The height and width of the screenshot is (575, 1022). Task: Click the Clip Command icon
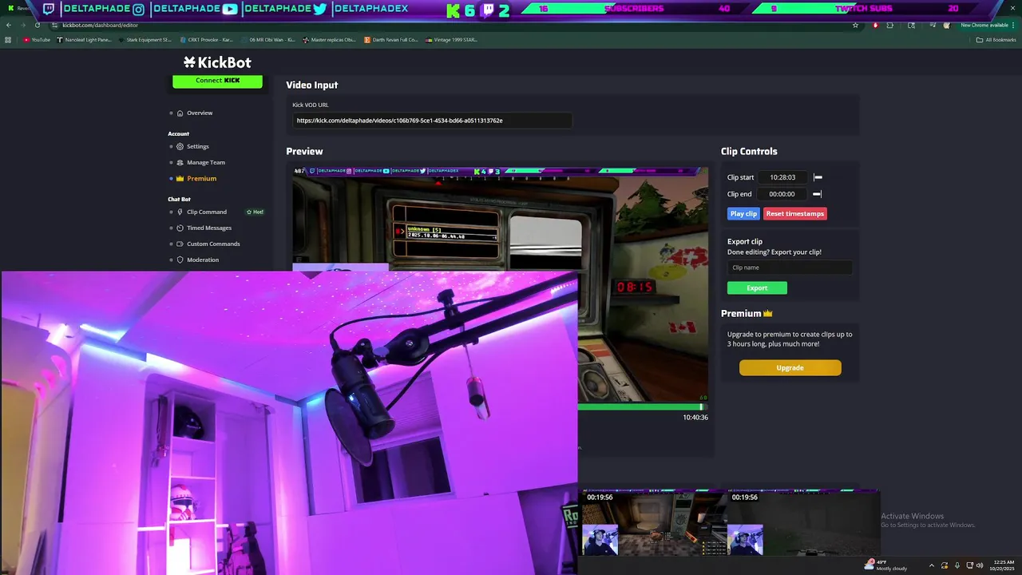coord(180,212)
